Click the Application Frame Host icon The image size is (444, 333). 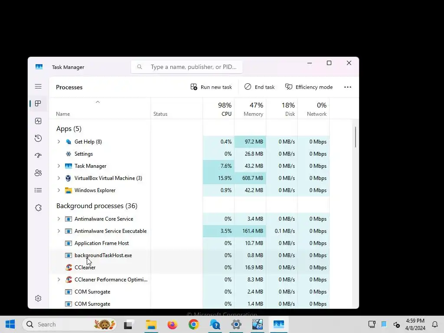click(x=68, y=243)
